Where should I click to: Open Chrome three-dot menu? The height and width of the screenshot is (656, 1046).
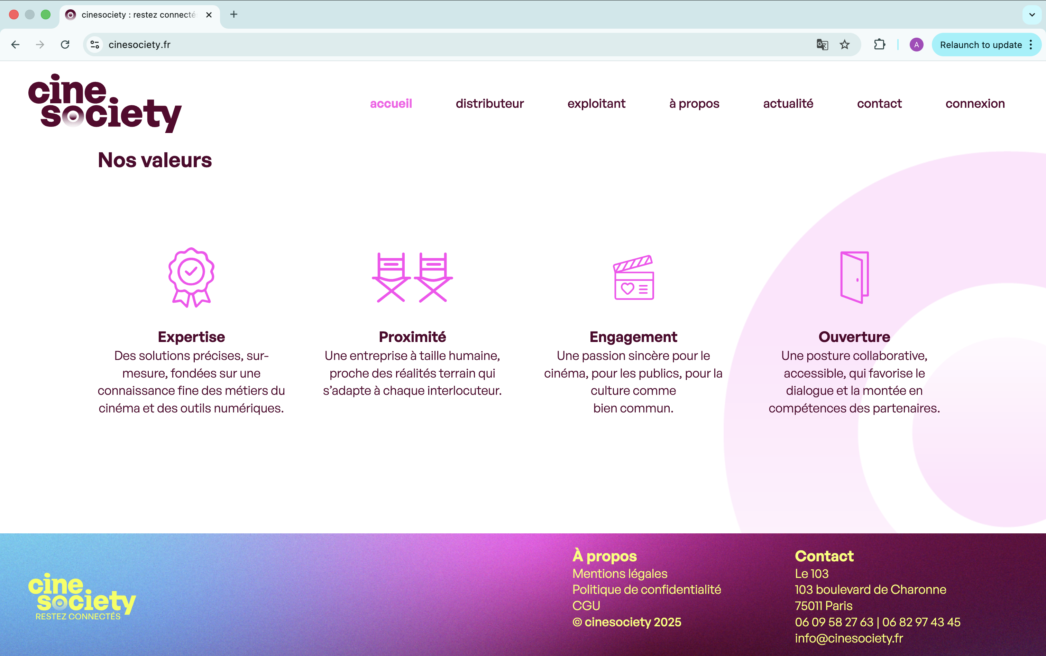(1031, 45)
